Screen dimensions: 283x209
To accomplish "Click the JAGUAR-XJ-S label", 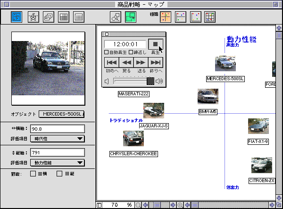I will click(x=154, y=126).
